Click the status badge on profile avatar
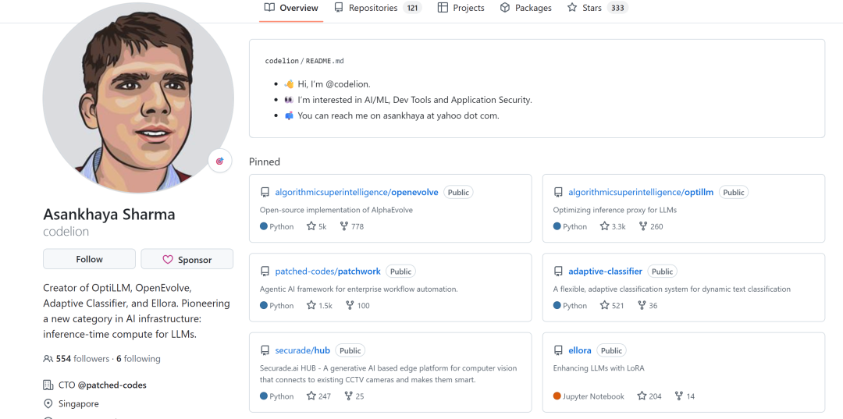The image size is (843, 419). click(219, 161)
